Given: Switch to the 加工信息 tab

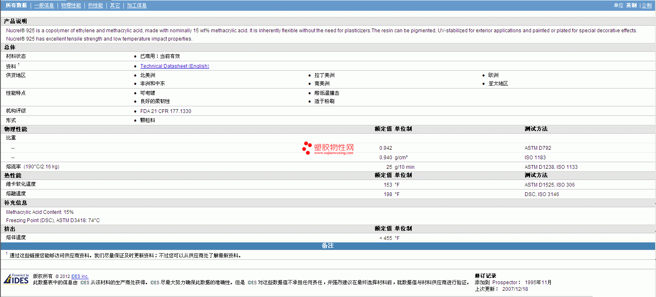Looking at the screenshot, I should pos(137,5).
